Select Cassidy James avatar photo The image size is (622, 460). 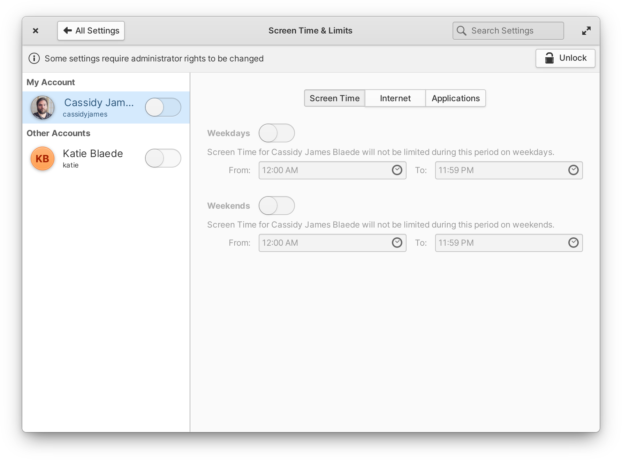coord(43,107)
